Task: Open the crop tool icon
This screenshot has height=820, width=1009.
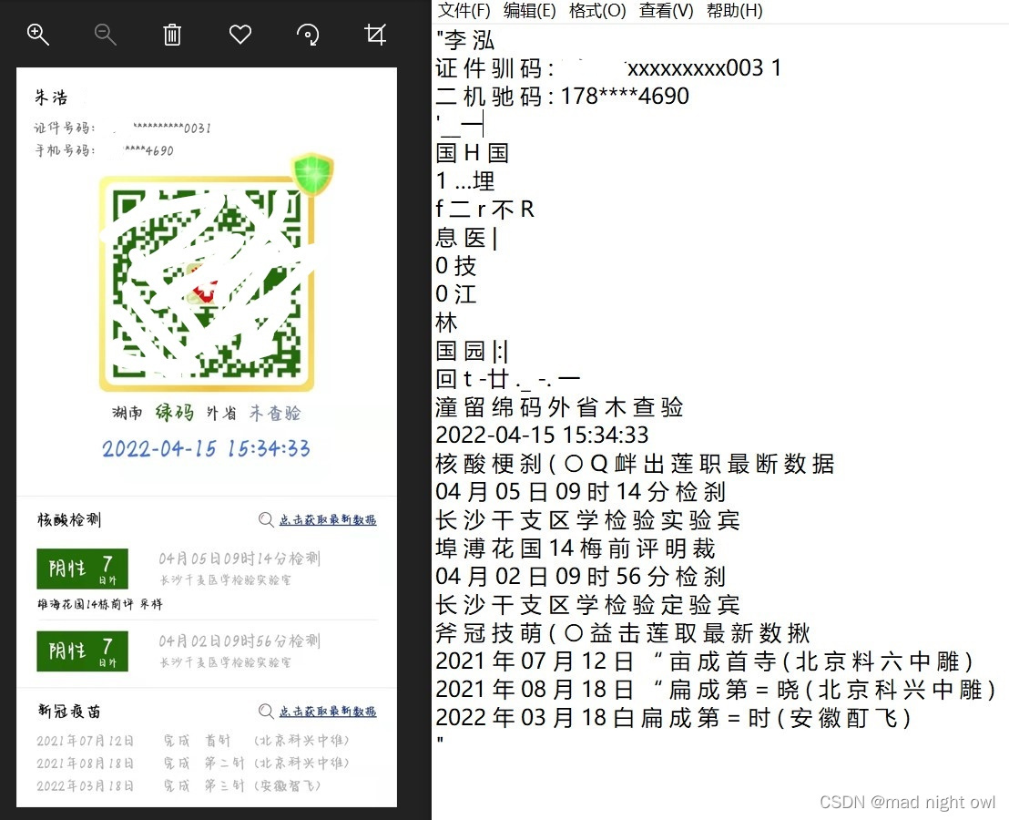Action: click(x=375, y=34)
